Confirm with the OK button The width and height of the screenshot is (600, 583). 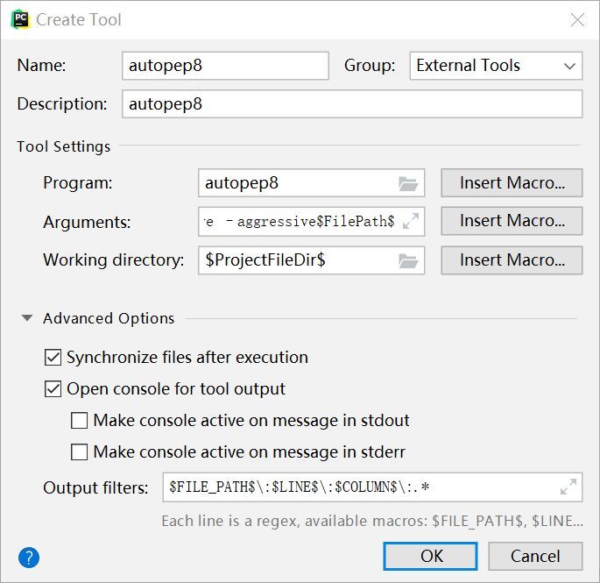[430, 556]
